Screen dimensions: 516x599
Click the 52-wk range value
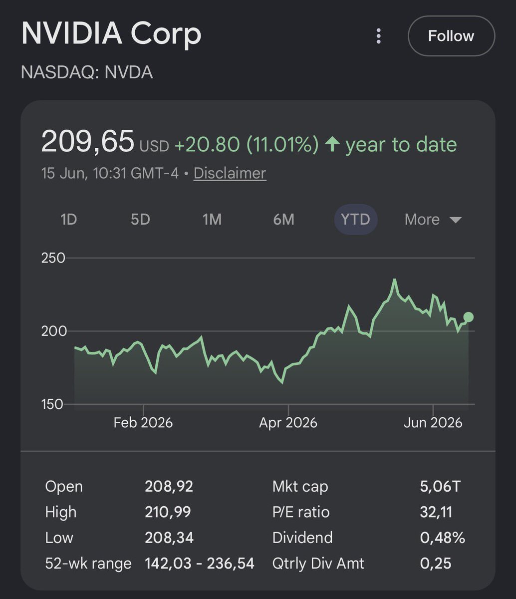[x=200, y=564]
